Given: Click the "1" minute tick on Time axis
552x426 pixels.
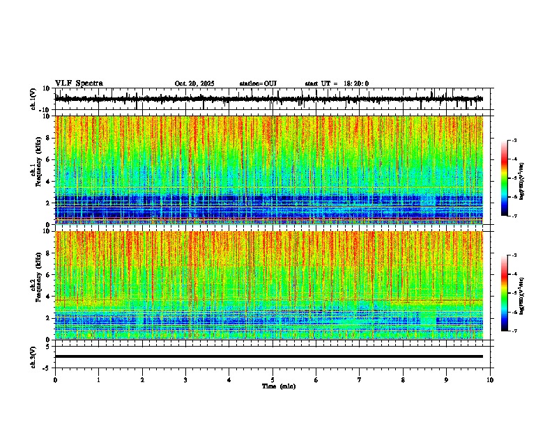Looking at the screenshot, I should tap(98, 380).
